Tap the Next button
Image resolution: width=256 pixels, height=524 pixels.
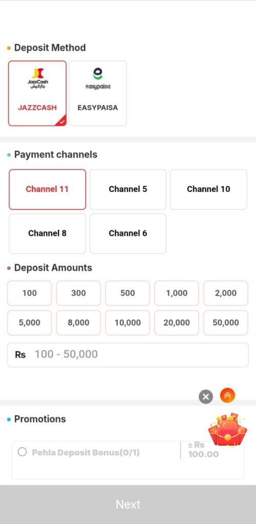coord(128,504)
